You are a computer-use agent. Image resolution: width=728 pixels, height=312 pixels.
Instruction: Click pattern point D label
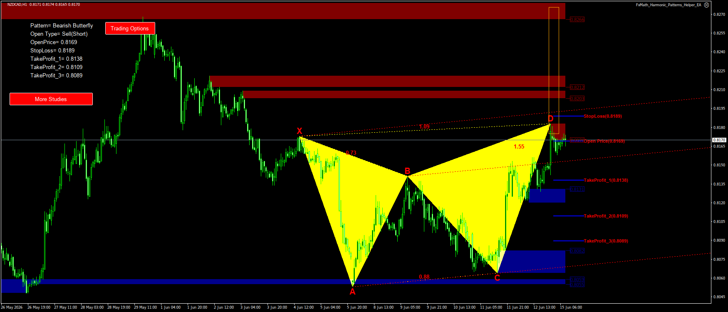(x=550, y=119)
